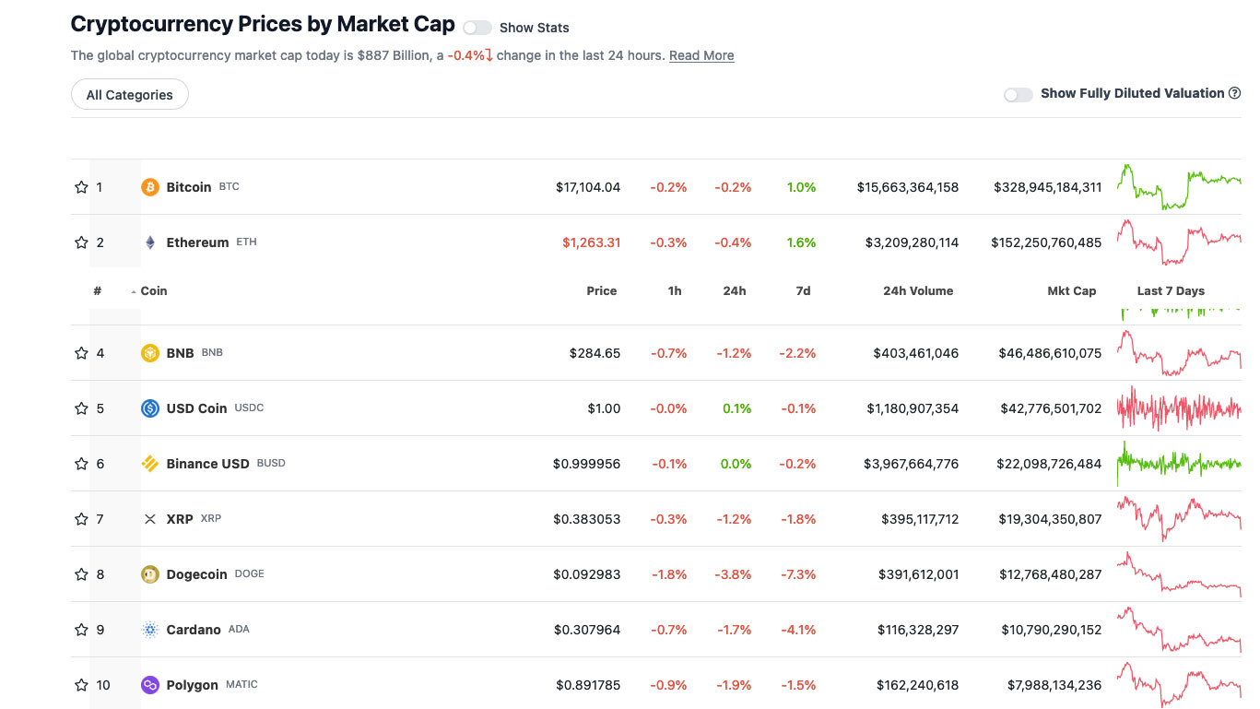Click the Binance USD logo icon
The height and width of the screenshot is (709, 1260).
pos(150,464)
